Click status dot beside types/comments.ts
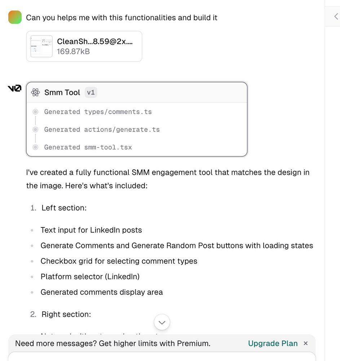The width and height of the screenshot is (340, 361). click(x=35, y=112)
